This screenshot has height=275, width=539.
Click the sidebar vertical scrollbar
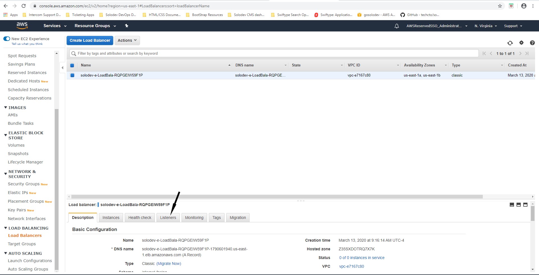coord(56,189)
